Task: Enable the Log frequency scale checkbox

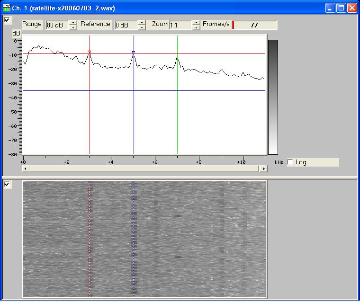Action: (290, 162)
